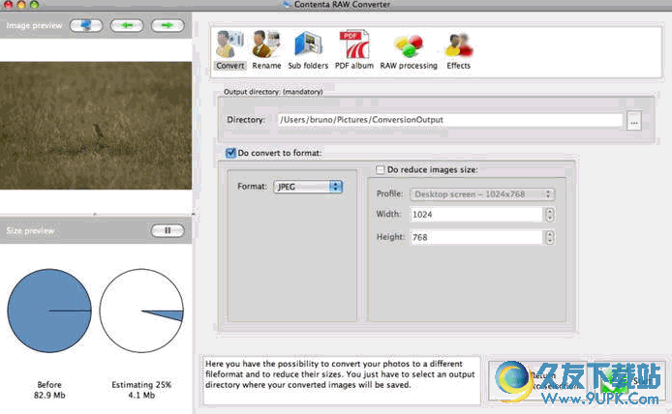Click the Return to selection button
The height and width of the screenshot is (414, 672).
pyautogui.click(x=538, y=381)
